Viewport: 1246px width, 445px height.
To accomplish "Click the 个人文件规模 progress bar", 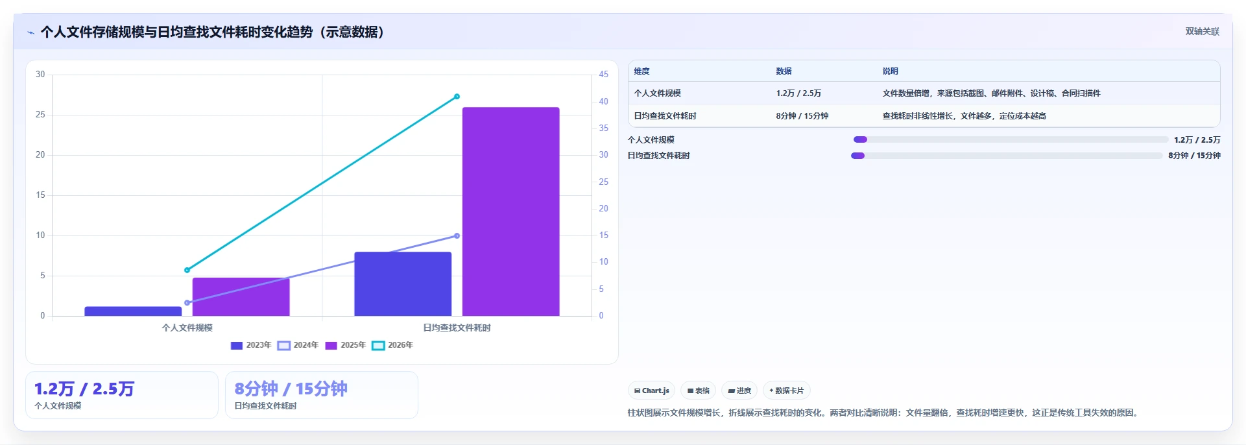I will [1011, 139].
